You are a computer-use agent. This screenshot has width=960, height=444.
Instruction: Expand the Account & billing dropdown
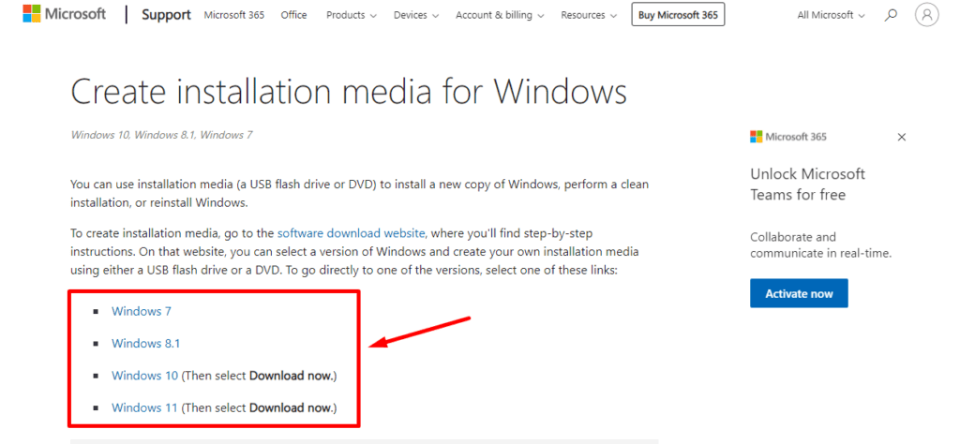pyautogui.click(x=500, y=15)
